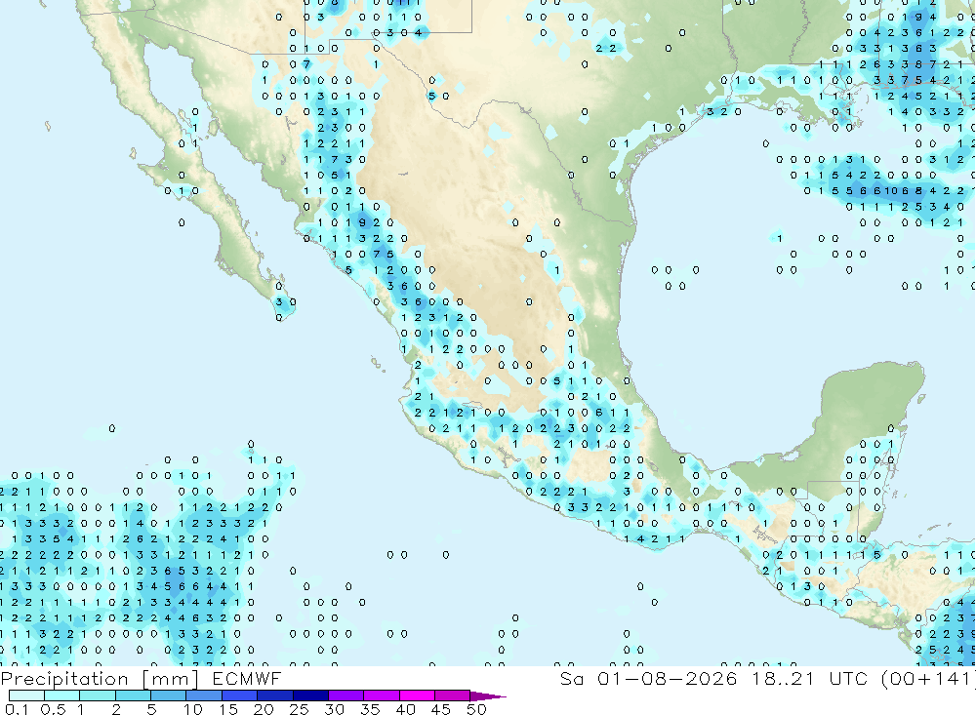Click the 2–5 mm legend swatch
This screenshot has width=976, height=715.
133,695
